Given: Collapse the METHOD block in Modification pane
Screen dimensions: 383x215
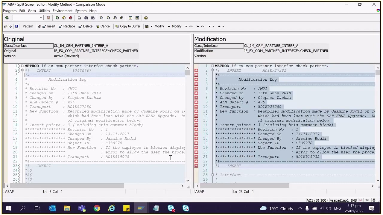Looking at the screenshot, I should pyautogui.click(x=212, y=66).
